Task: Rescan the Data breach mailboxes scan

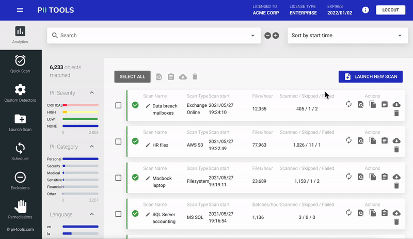Action: 349,104
